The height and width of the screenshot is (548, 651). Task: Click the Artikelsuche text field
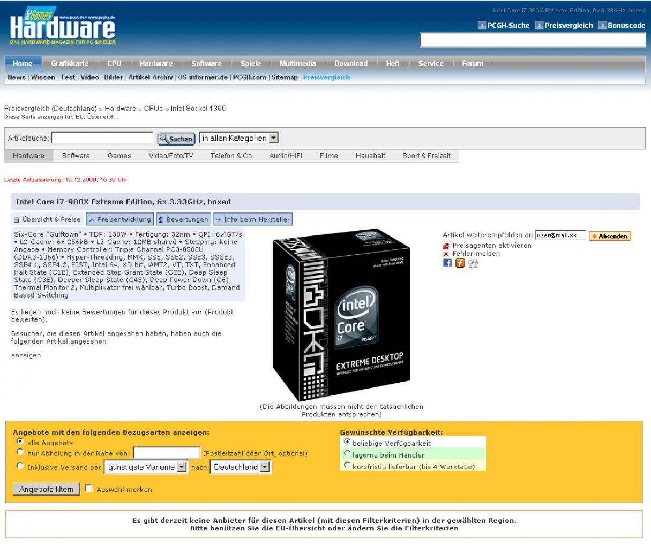pyautogui.click(x=102, y=138)
